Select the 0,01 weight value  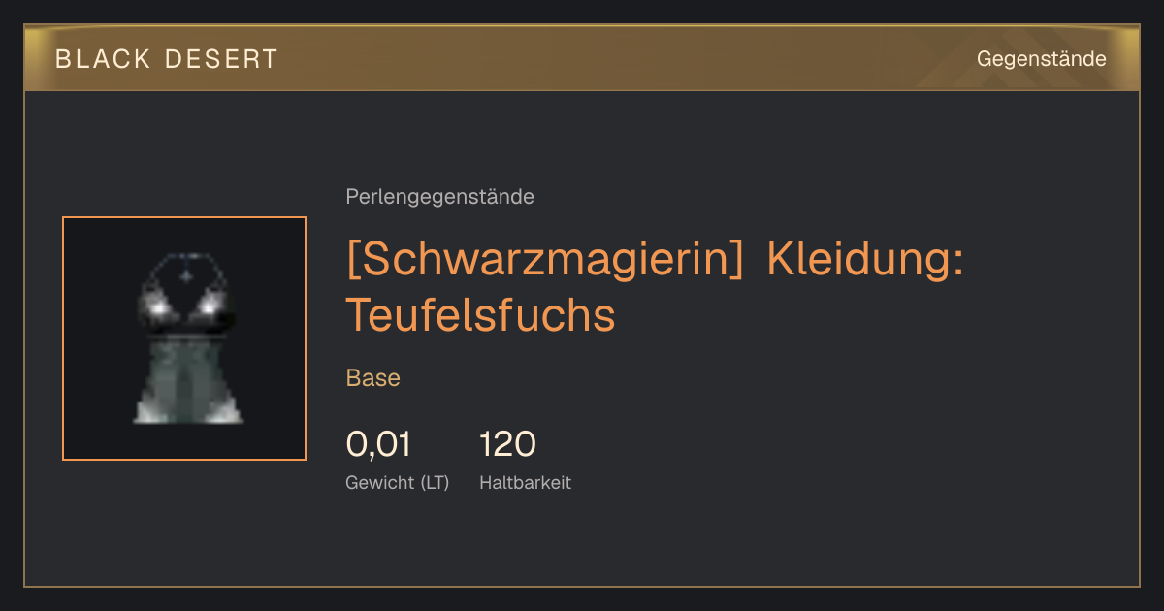pos(378,444)
